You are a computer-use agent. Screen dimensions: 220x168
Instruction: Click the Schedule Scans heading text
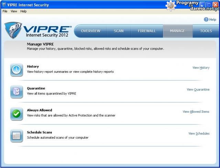(40, 132)
